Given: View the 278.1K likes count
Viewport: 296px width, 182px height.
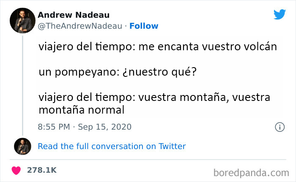Looking at the screenshot, I should point(41,170).
